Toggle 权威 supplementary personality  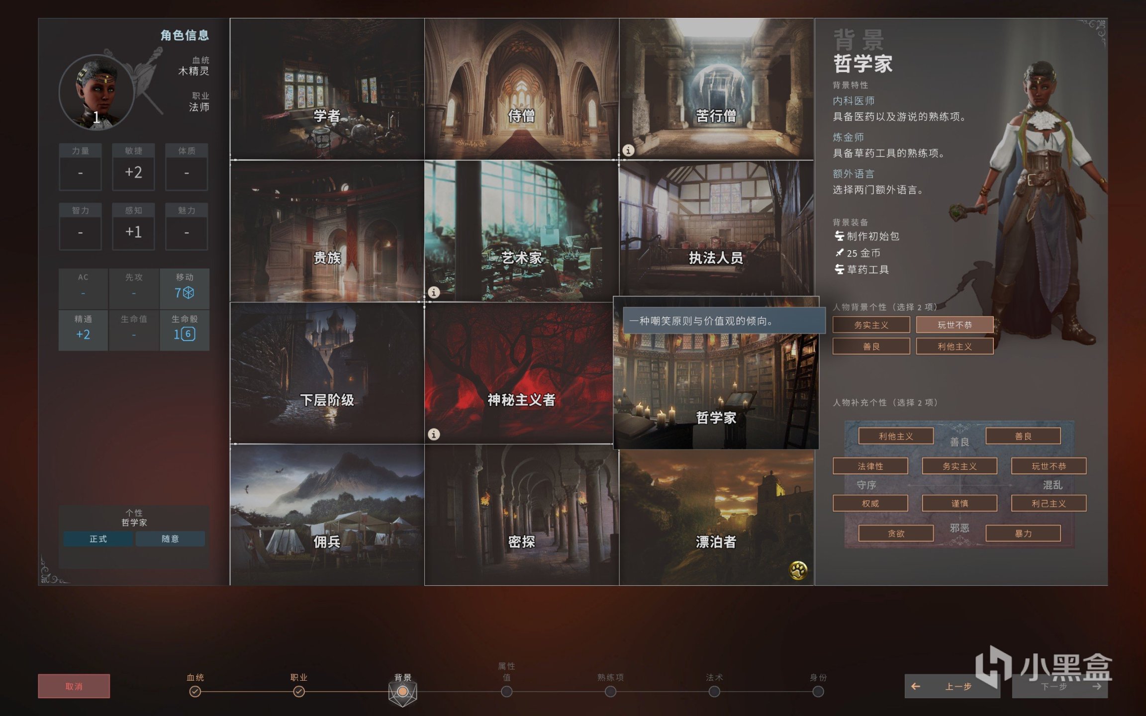pos(870,503)
